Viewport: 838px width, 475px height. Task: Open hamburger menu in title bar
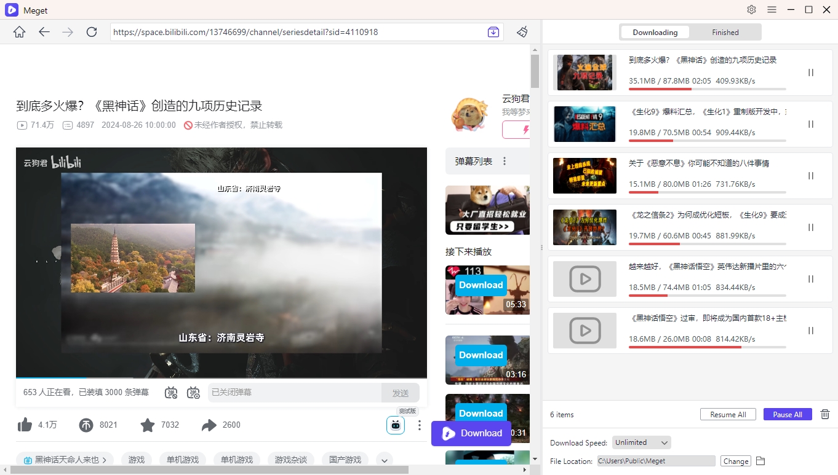pyautogui.click(x=772, y=10)
